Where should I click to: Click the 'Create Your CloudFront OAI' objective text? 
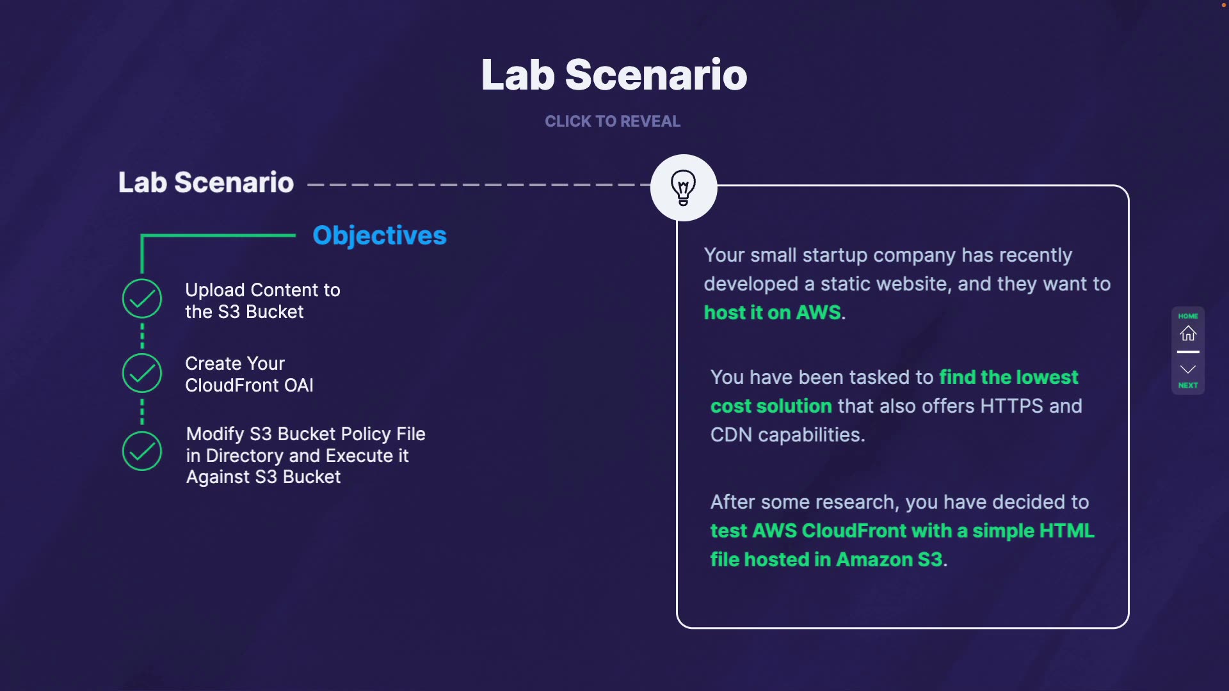(x=249, y=374)
